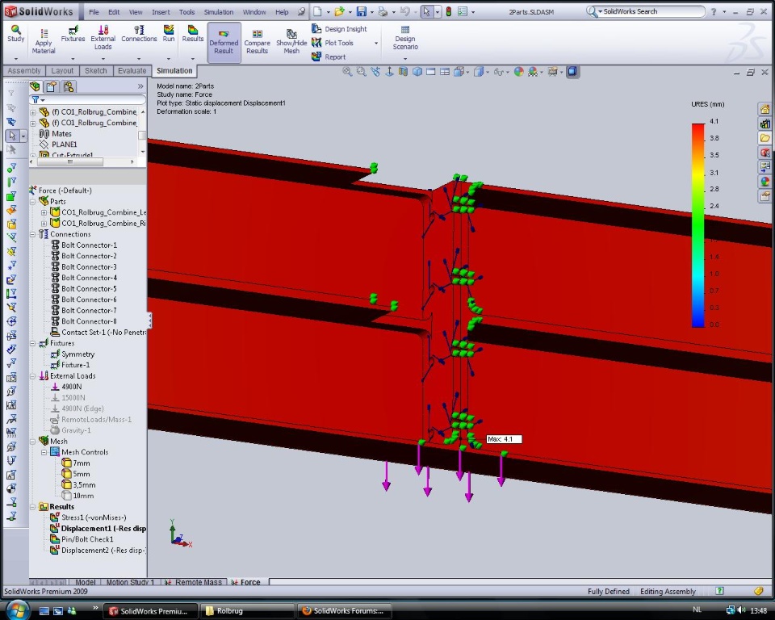775x620 pixels.
Task: Select Contact Set-1 item
Action: [98, 333]
